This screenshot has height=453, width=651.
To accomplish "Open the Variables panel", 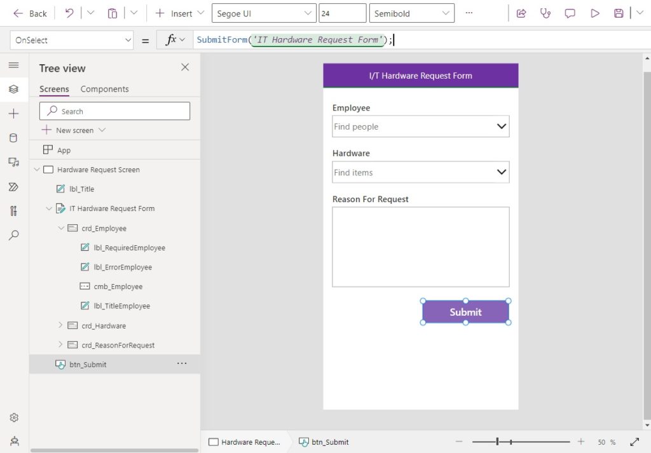I will point(14,211).
